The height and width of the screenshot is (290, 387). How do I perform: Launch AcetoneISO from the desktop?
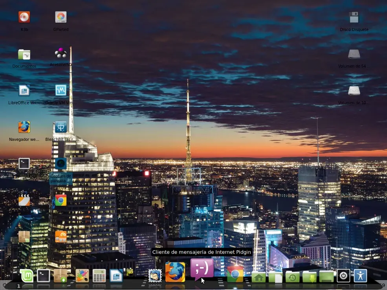tap(61, 53)
